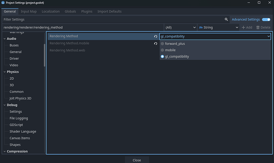Open the (All) feature filter dropdown
The image size is (274, 163).
(180, 27)
